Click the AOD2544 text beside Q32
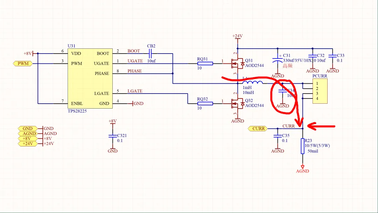This screenshot has height=213, width=378. coord(254,106)
